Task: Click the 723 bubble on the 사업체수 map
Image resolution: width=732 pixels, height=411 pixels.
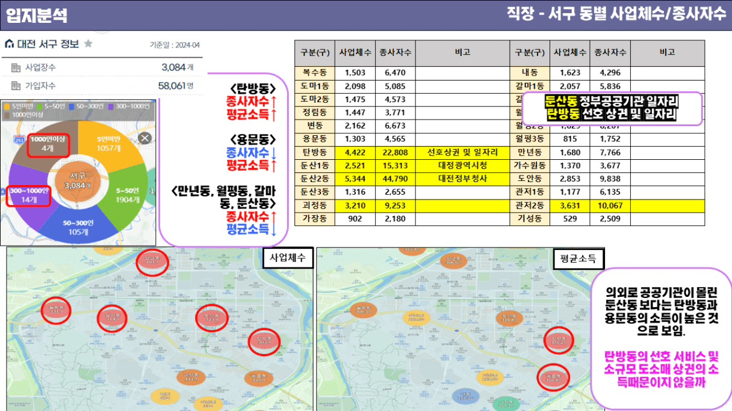Action: (x=213, y=318)
